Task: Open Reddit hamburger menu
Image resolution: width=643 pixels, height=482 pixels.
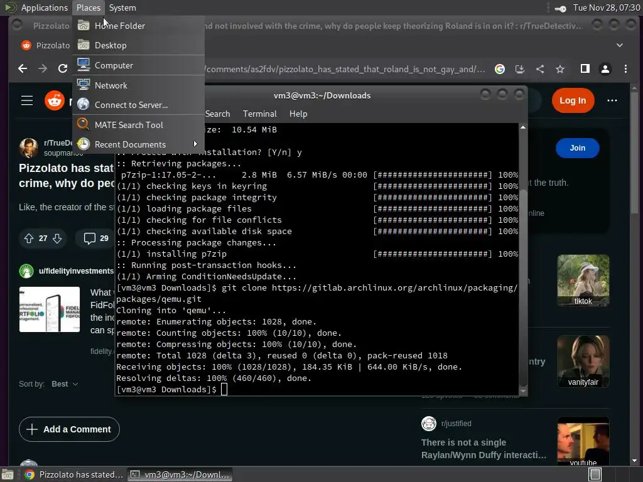Action: pyautogui.click(x=27, y=100)
